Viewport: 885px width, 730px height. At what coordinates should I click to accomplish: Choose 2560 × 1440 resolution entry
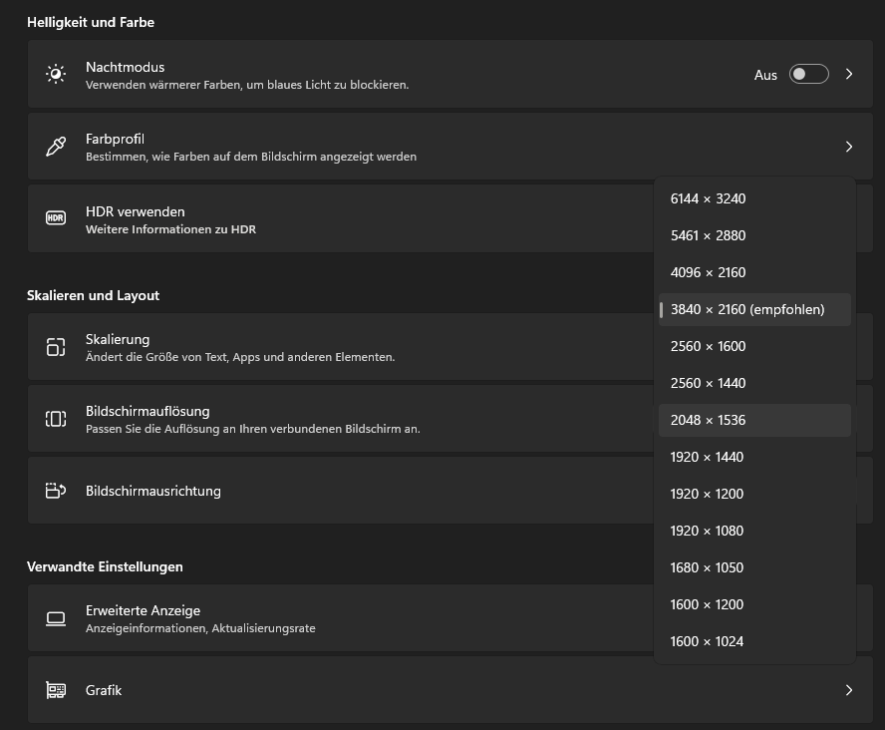[708, 383]
